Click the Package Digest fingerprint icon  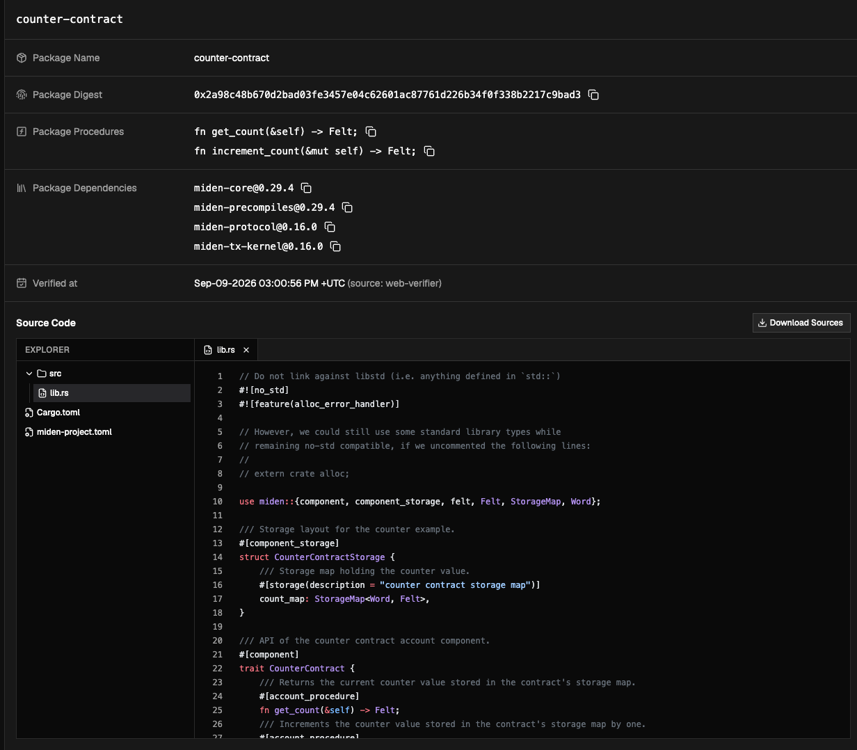(x=22, y=95)
